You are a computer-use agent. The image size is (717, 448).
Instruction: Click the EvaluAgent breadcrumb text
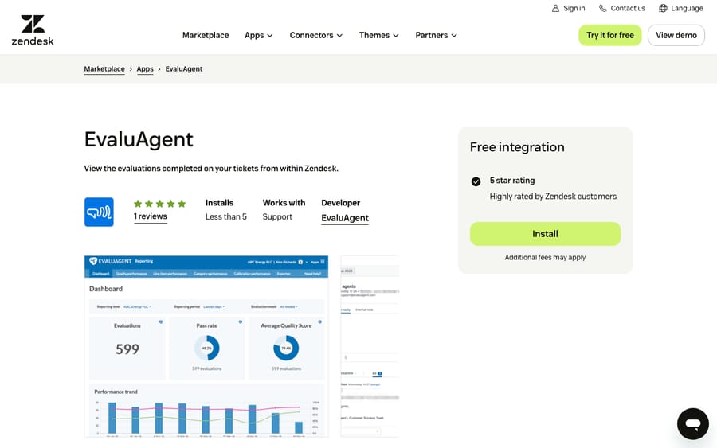pyautogui.click(x=184, y=69)
